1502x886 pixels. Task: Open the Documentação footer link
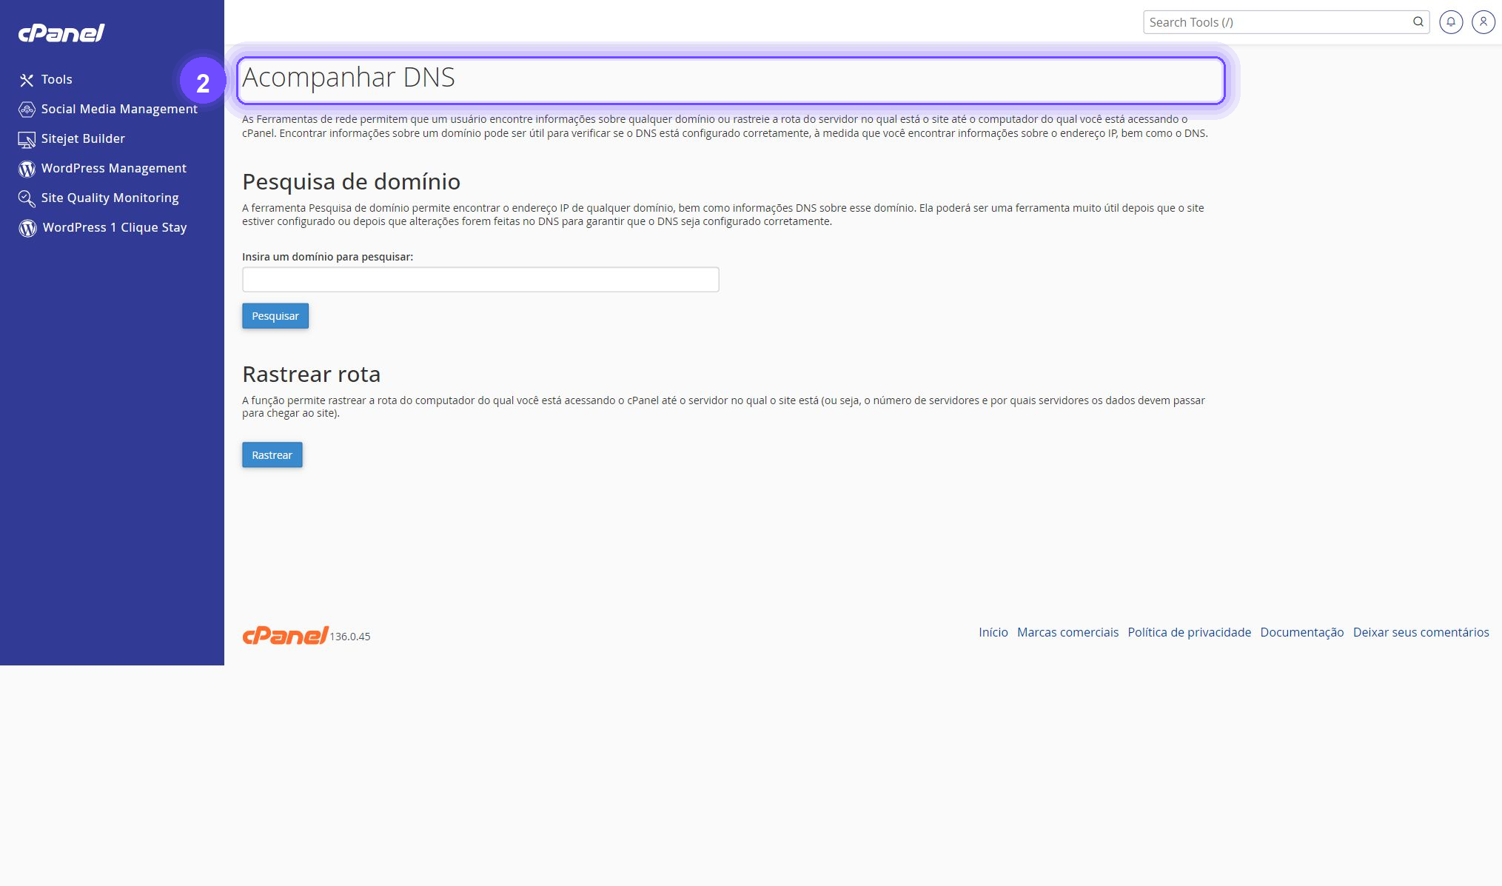point(1302,632)
